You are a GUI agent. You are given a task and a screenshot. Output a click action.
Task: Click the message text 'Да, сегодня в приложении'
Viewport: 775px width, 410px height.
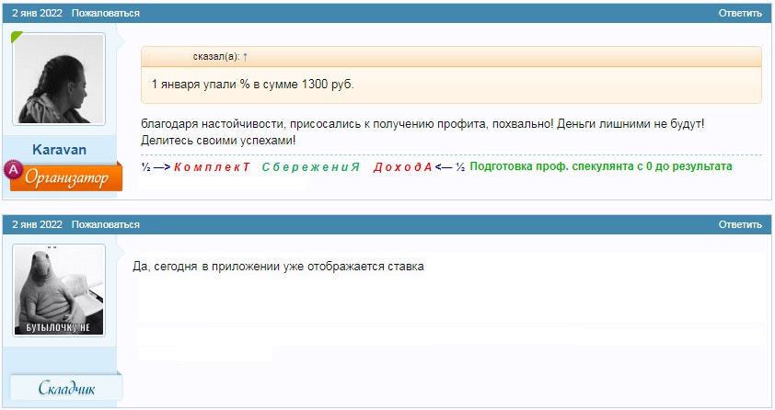[x=278, y=267]
